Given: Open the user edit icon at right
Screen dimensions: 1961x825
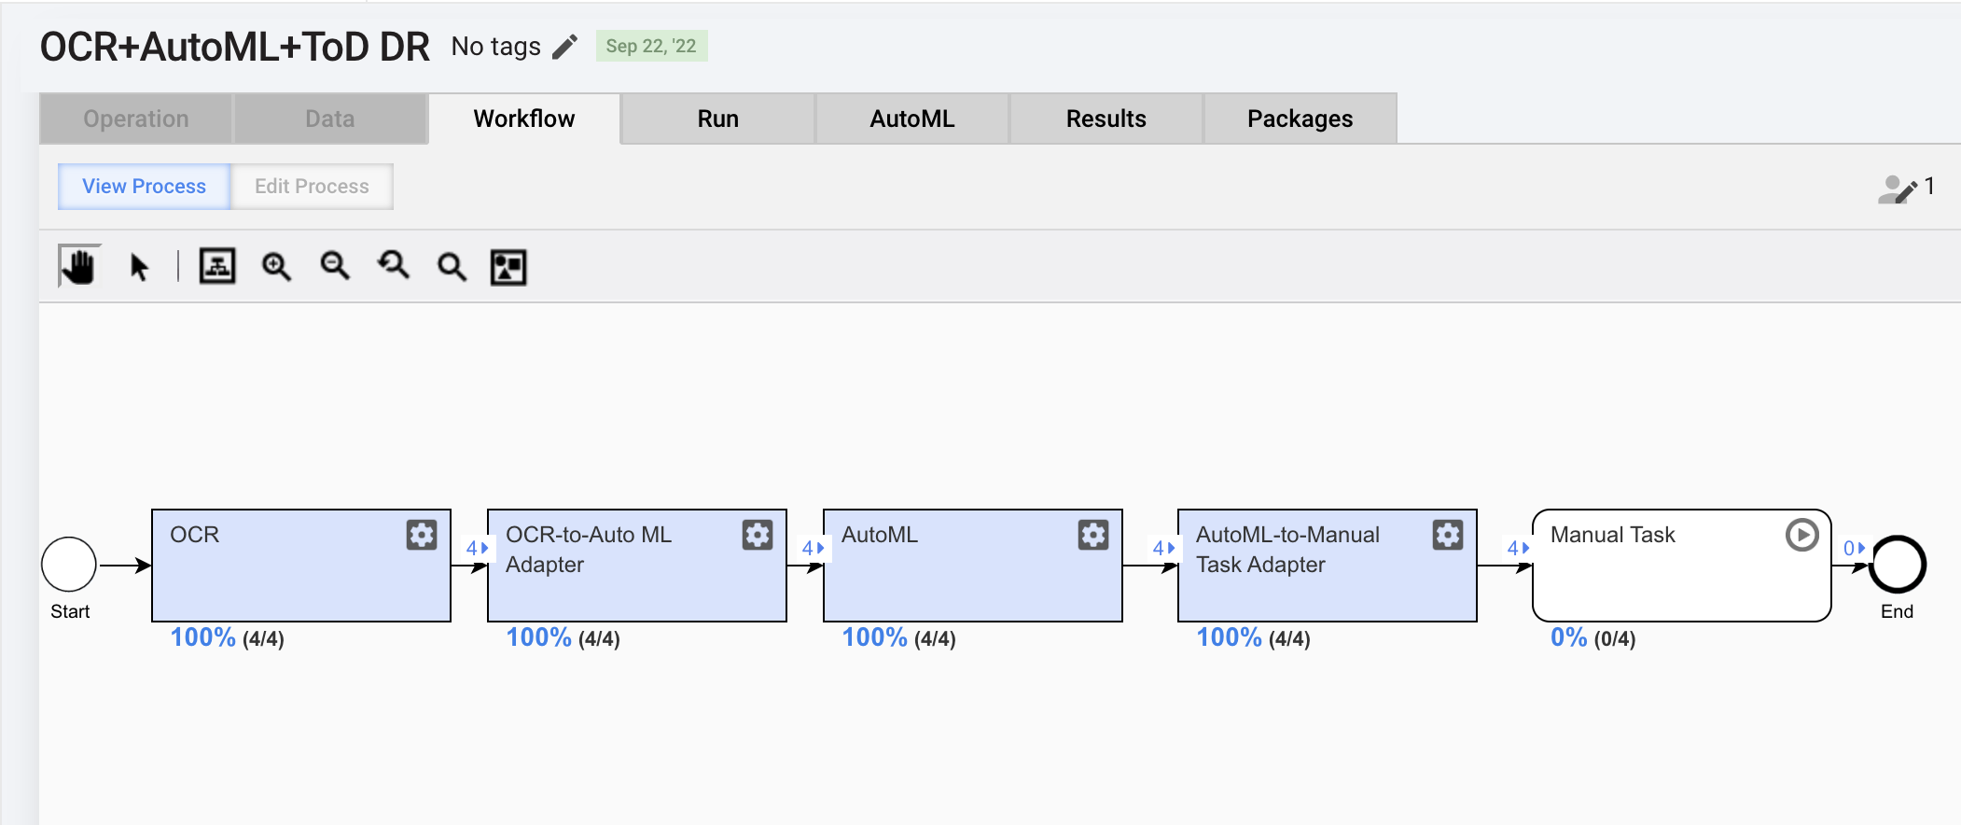Looking at the screenshot, I should [x=1898, y=189].
